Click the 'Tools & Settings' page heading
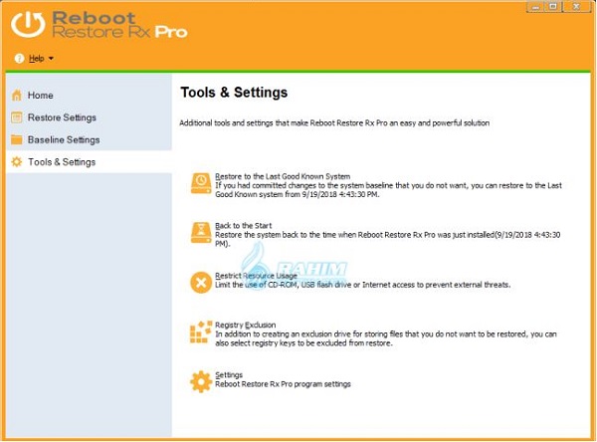This screenshot has height=442, width=597. click(x=234, y=93)
